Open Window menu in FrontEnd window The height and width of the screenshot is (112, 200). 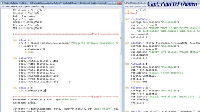tap(35, 7)
